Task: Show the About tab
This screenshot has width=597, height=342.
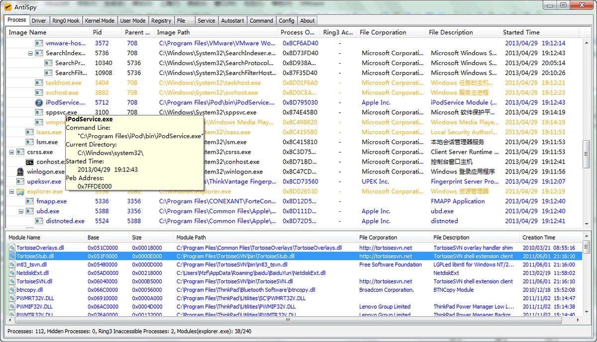Action: (x=307, y=21)
